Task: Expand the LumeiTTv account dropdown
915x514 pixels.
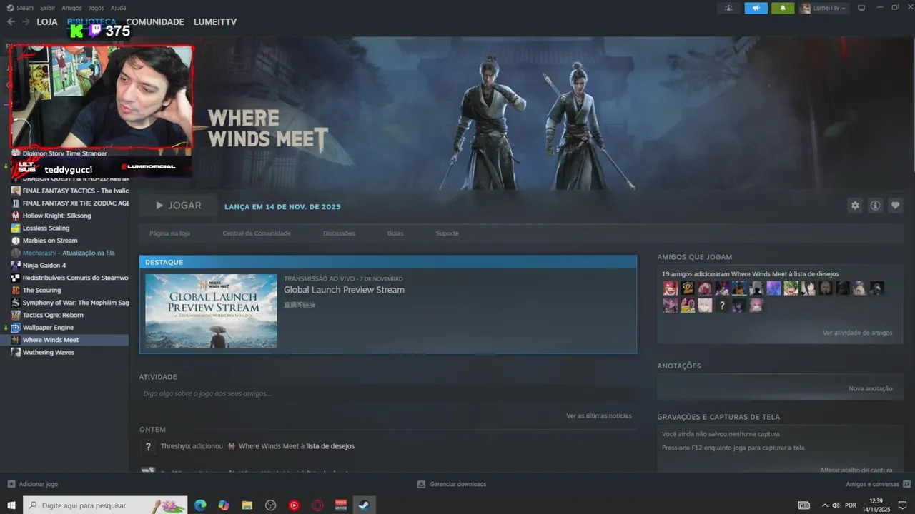Action: [x=823, y=8]
